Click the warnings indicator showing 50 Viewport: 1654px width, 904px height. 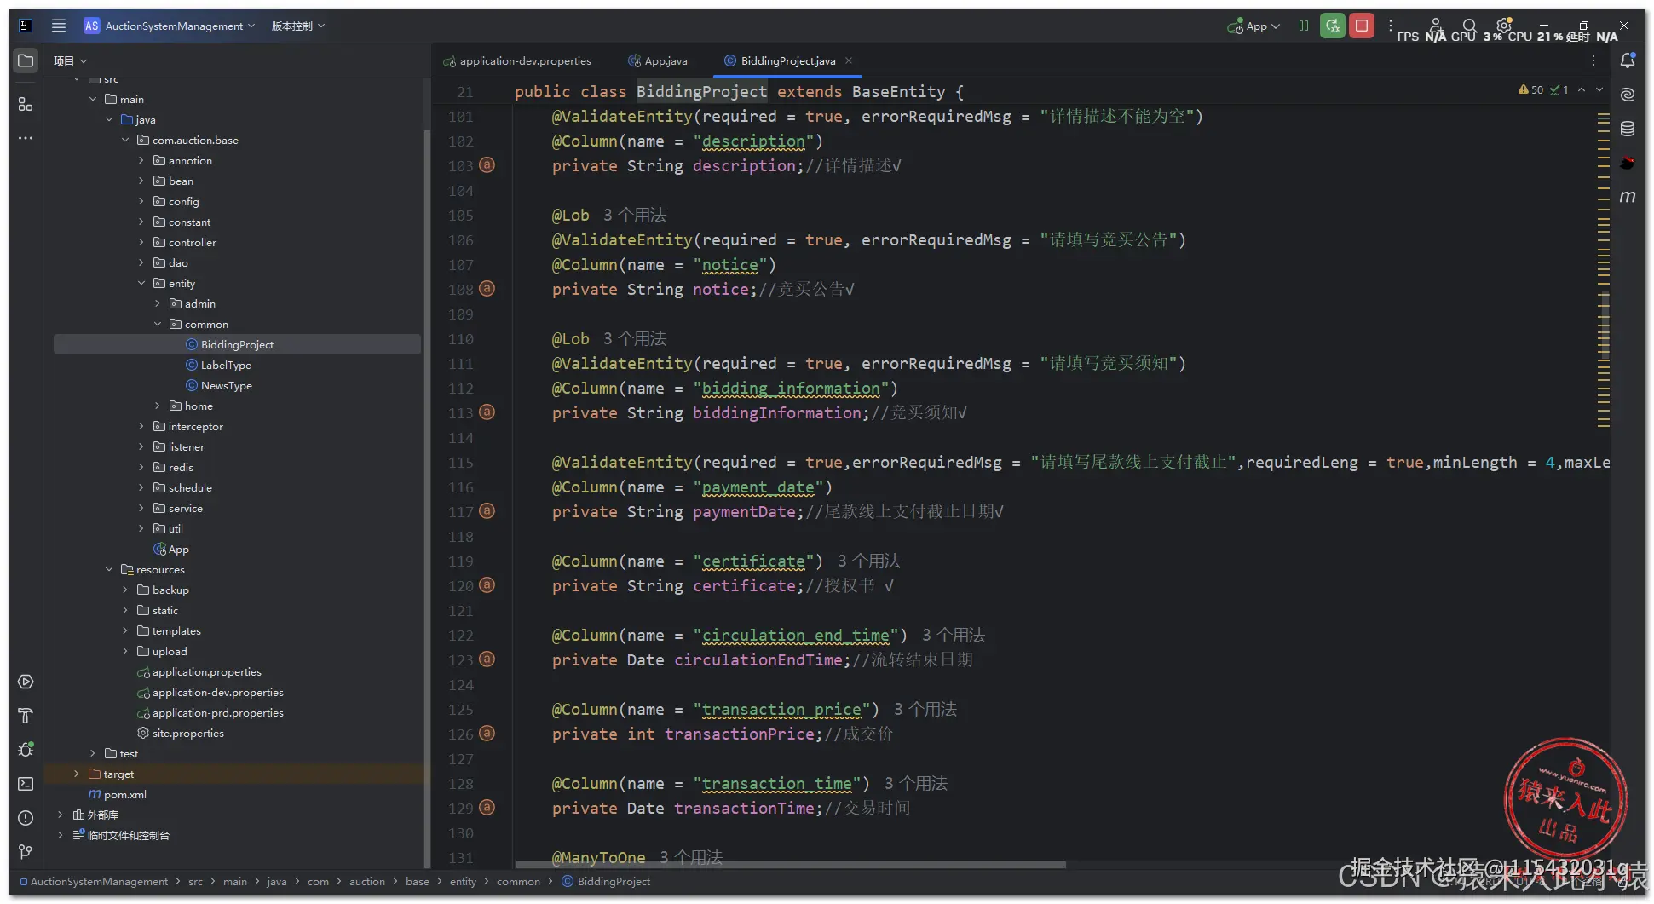tap(1531, 89)
